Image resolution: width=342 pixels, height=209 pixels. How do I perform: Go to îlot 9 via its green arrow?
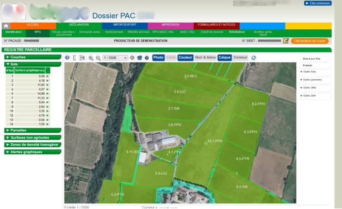point(48,107)
